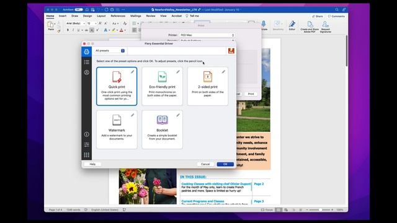This screenshot has height=223, width=397.
Task: Open the Acrobat ribbon tab
Action: click(x=176, y=16)
